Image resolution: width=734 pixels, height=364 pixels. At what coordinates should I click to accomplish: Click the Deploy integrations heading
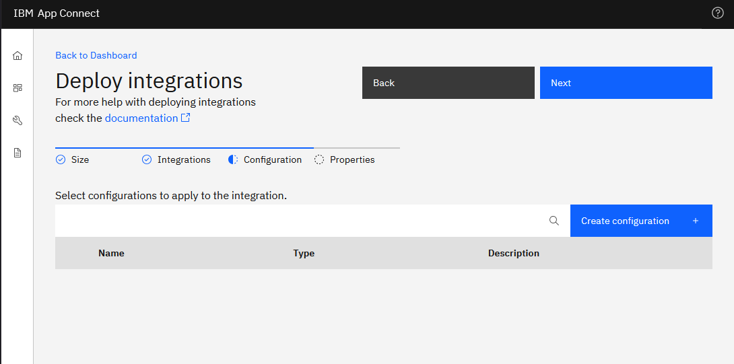click(149, 81)
